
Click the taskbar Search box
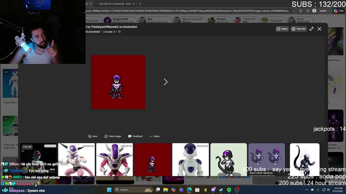coord(134,190)
